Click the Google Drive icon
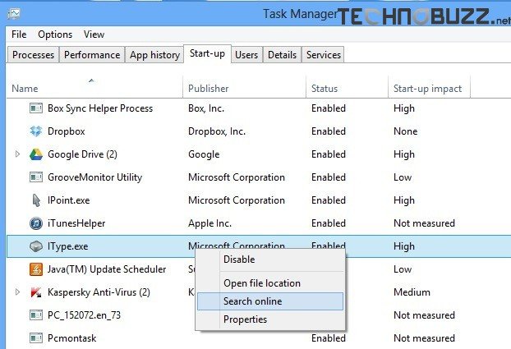This screenshot has width=511, height=349. 36,154
